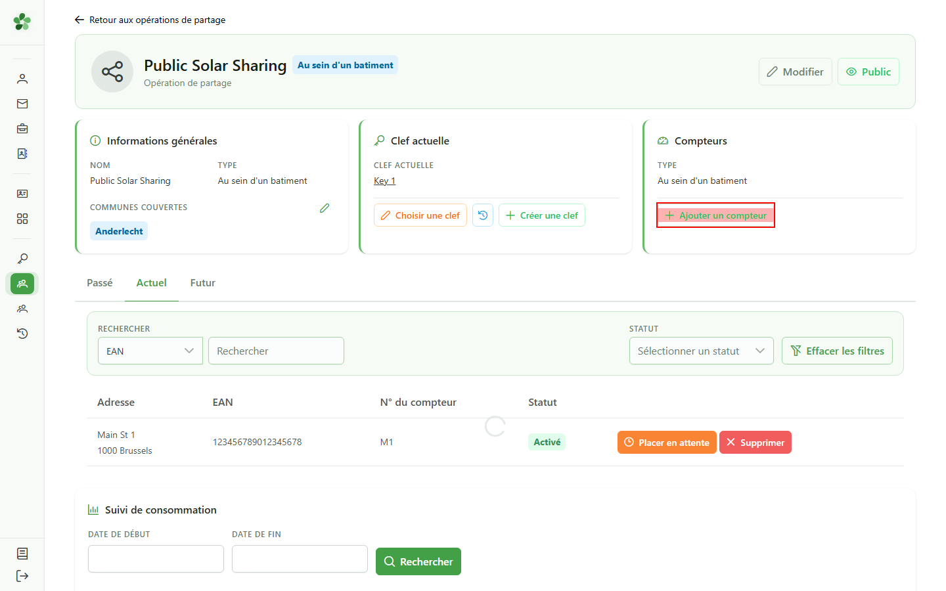Screen dimensions: 946x591
Task: Click the Main St 1 address cell
Action: point(125,443)
